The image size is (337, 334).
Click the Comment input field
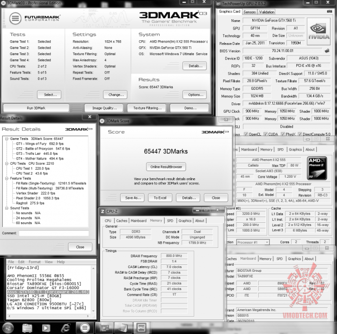tap(54, 233)
